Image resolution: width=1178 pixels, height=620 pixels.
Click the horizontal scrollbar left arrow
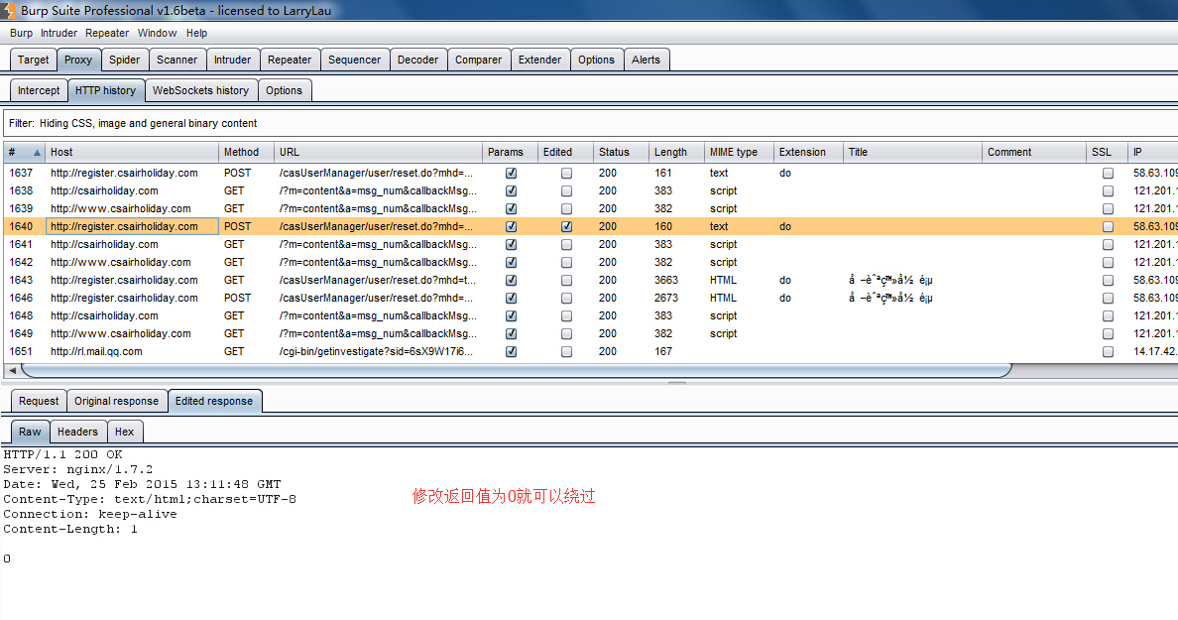coord(11,370)
